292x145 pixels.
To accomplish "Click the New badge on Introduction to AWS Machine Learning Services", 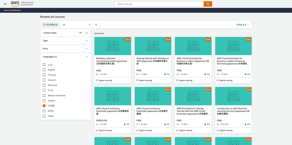I will 249,90.
